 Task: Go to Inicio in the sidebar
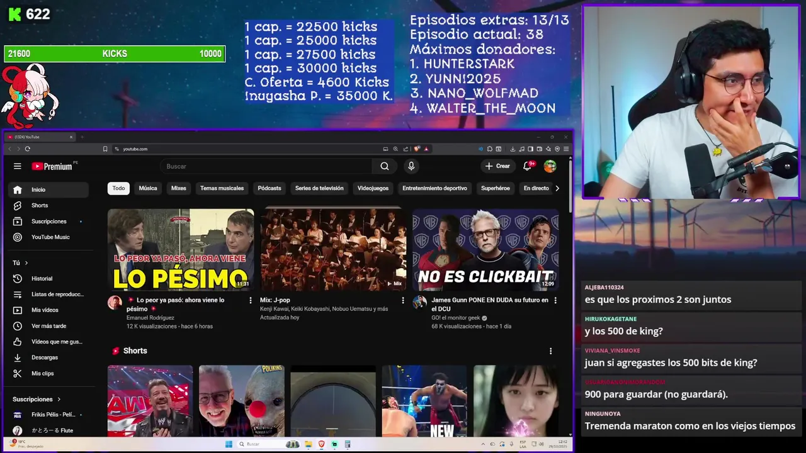coord(48,189)
